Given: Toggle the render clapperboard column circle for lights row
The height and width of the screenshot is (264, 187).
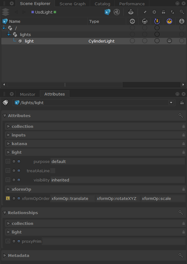Looking at the screenshot, I should [145, 34].
